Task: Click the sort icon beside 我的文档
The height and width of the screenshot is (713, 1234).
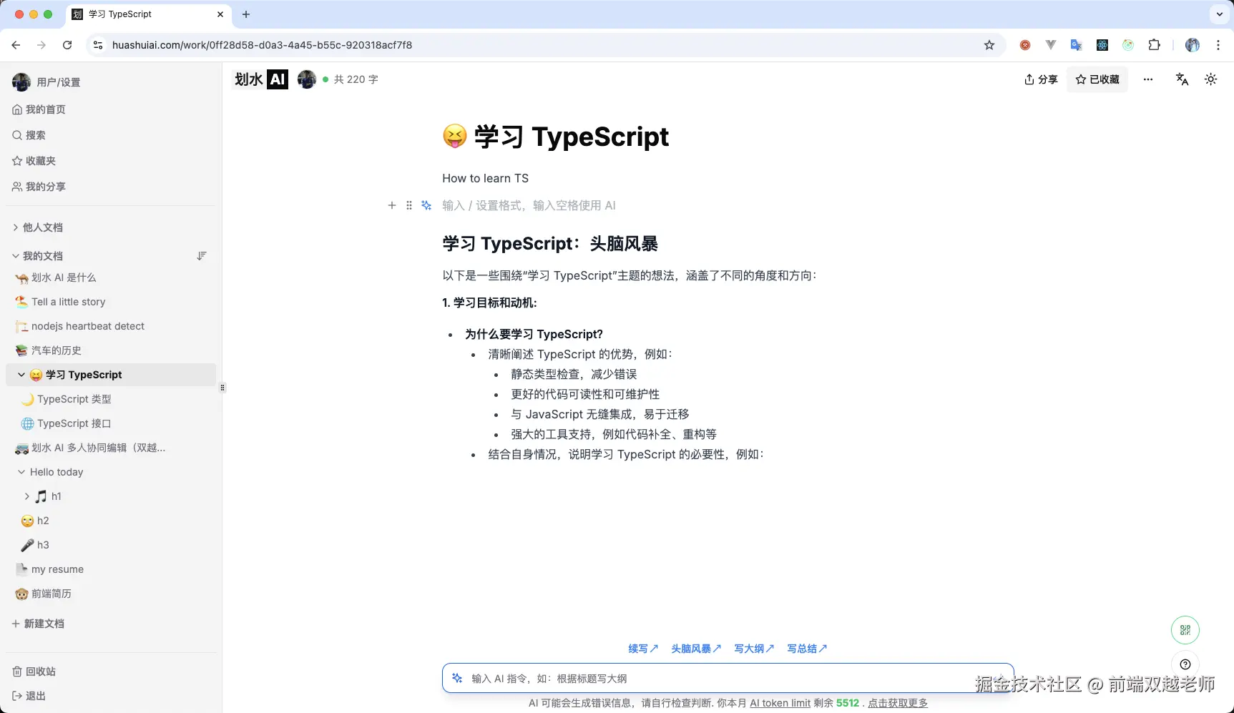Action: coord(202,256)
